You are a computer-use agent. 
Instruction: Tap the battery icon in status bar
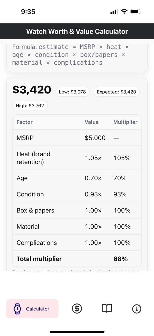pos(136,11)
